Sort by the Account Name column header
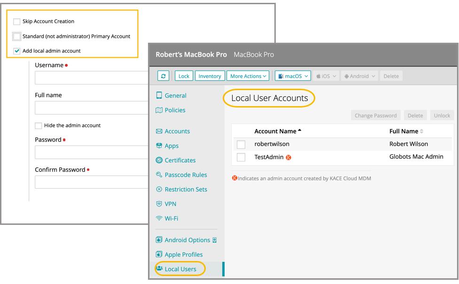 tap(275, 131)
